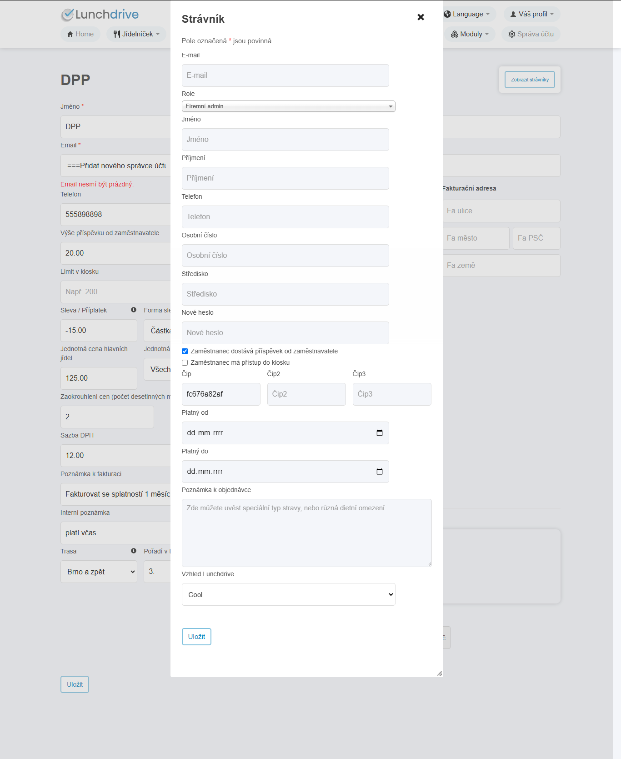621x759 pixels.
Task: Open the Role dropdown showing Firemní admin
Action: click(288, 106)
